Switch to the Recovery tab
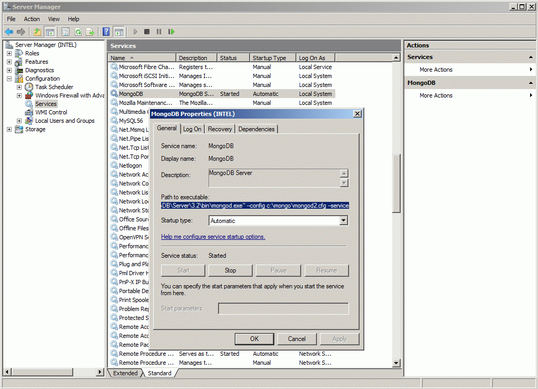Viewport: 538px width, 389px height. [x=220, y=129]
